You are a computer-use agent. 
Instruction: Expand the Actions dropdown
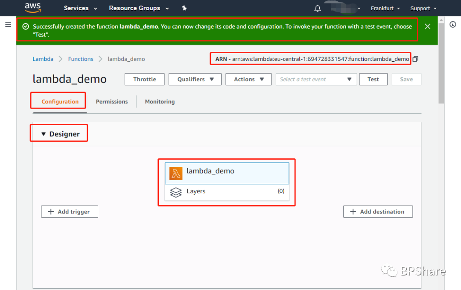[248, 79]
